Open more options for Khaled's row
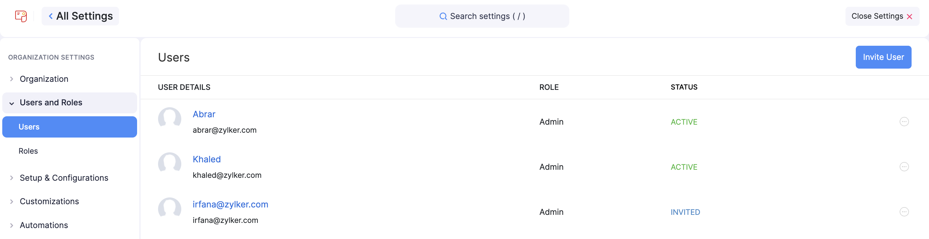This screenshot has height=239, width=929. click(904, 167)
